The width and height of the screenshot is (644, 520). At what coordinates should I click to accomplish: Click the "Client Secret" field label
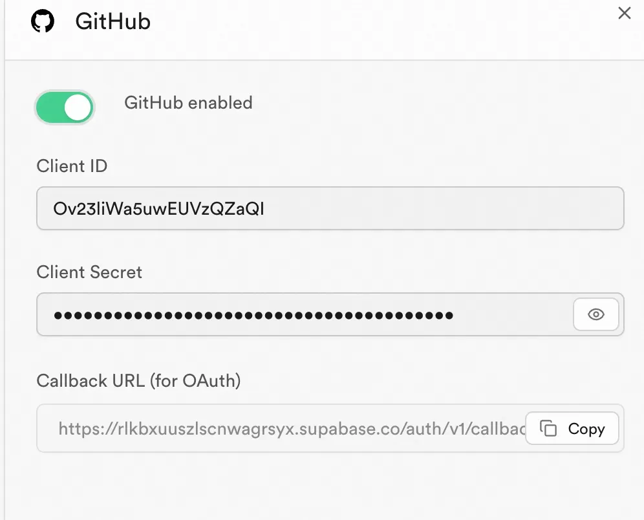pos(89,272)
